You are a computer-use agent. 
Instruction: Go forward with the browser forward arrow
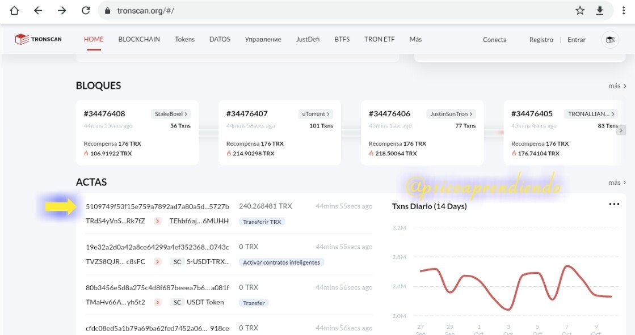point(61,11)
